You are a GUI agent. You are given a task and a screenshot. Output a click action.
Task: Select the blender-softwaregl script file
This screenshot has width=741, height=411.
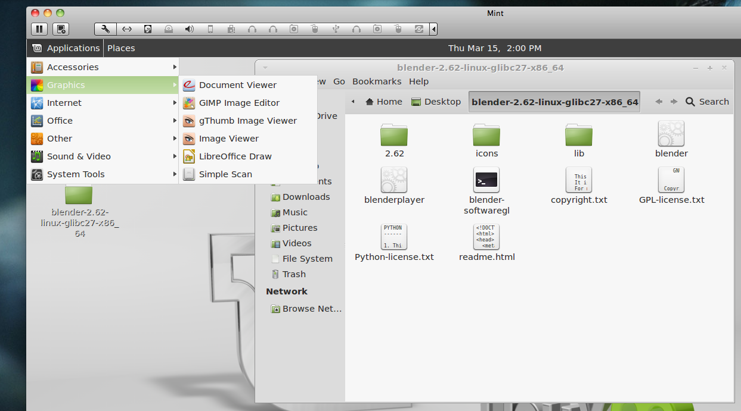pyautogui.click(x=486, y=191)
